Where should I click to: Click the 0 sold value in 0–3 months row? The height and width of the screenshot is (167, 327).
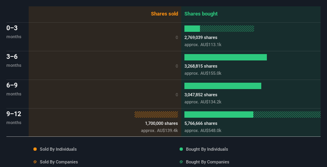click(x=177, y=37)
